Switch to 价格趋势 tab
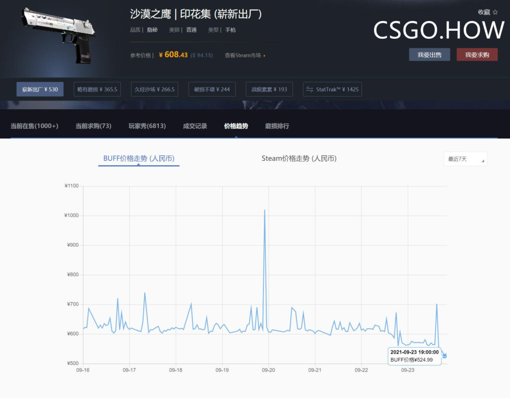 tap(236, 126)
